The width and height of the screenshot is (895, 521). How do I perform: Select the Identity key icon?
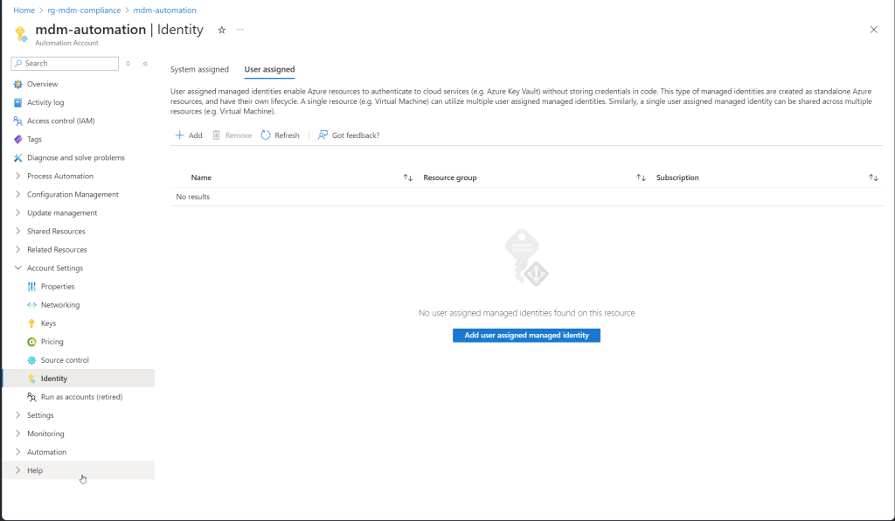pyautogui.click(x=31, y=379)
